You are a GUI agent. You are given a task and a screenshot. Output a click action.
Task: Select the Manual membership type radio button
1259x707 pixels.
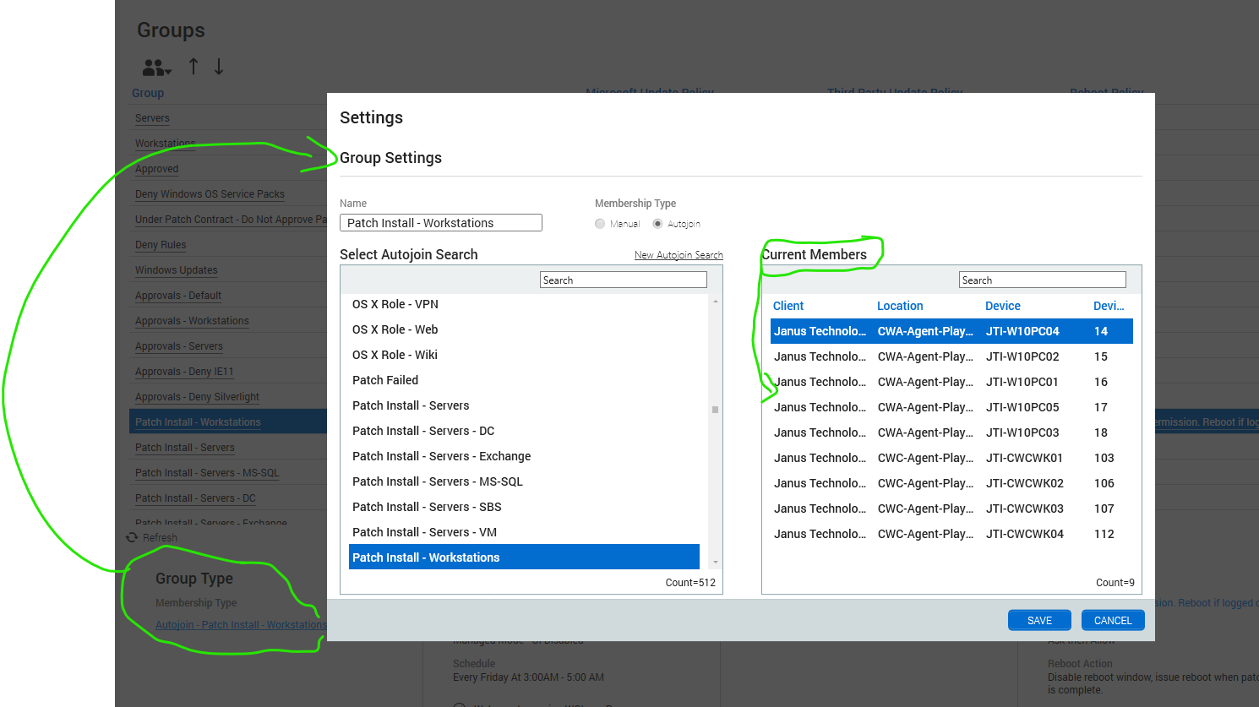point(600,224)
